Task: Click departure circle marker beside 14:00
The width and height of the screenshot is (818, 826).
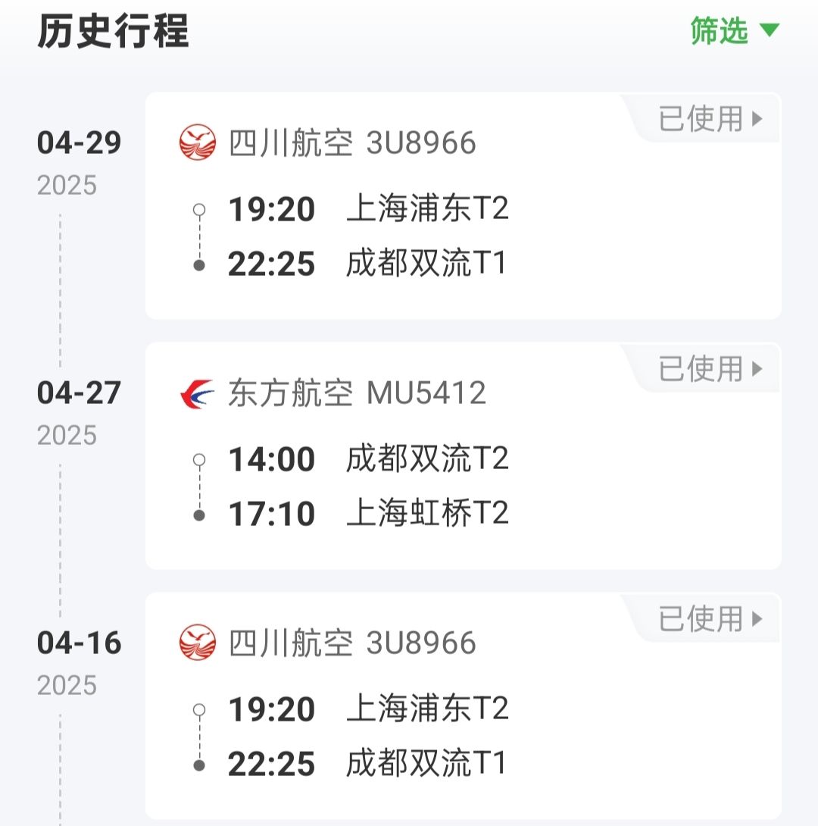Action: click(x=199, y=459)
